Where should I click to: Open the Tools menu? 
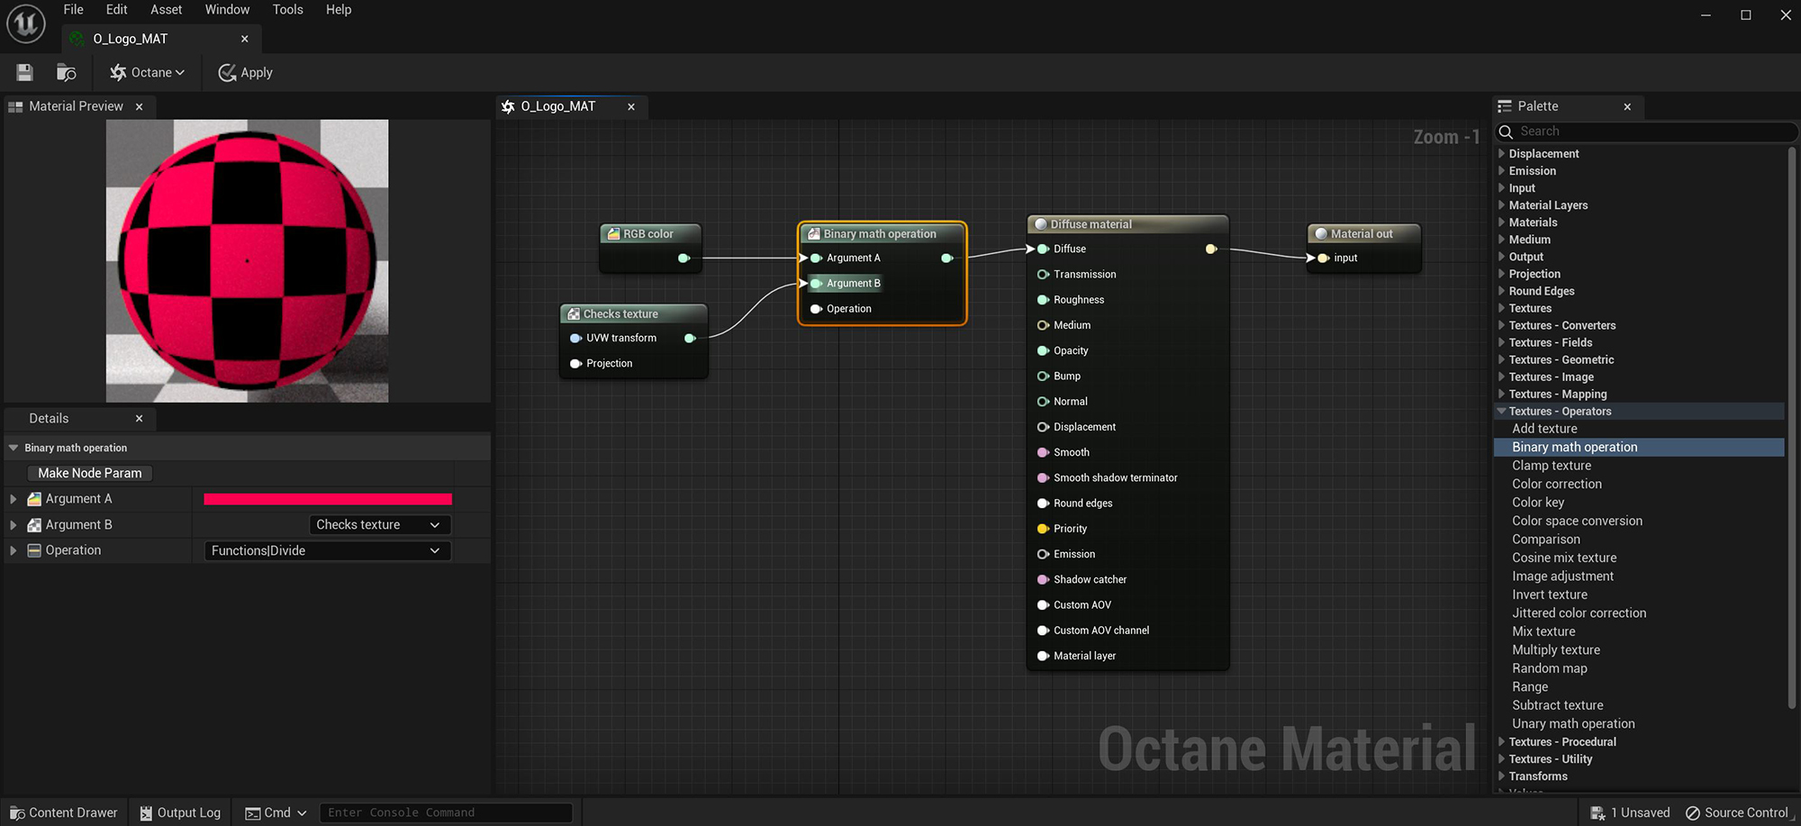(x=288, y=10)
